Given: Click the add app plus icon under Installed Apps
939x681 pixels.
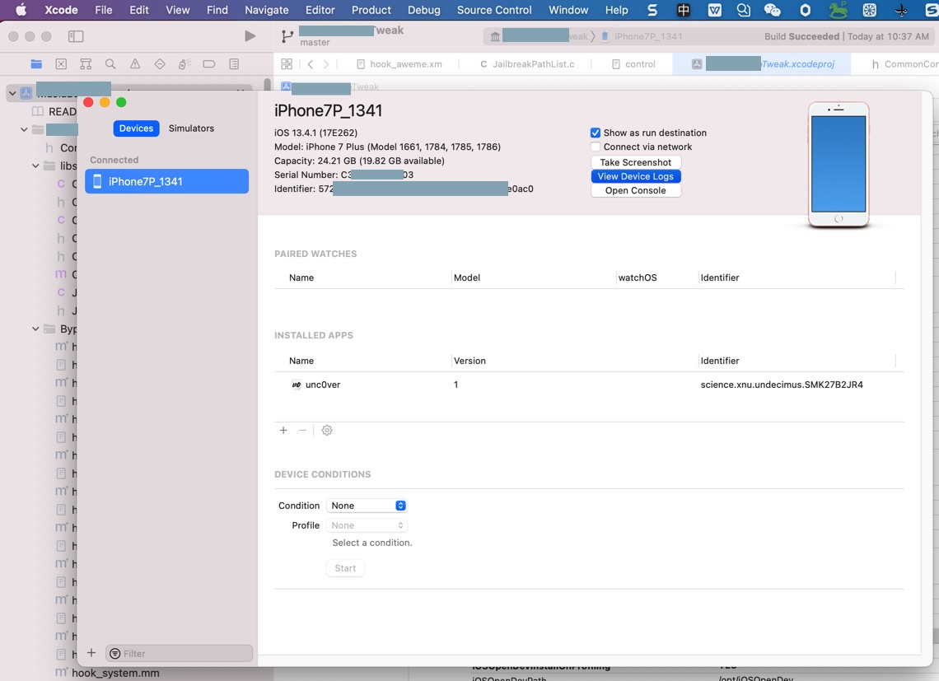Looking at the screenshot, I should [283, 430].
